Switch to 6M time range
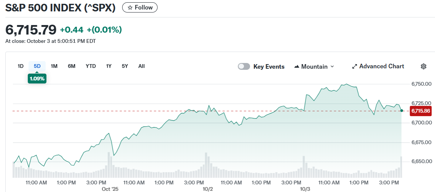435x192 pixels. 72,66
